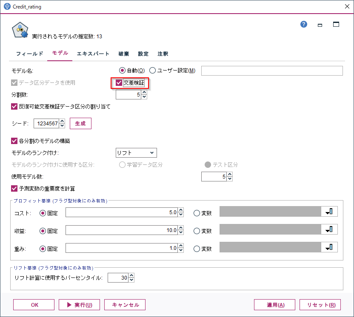
Task: Click the Credit_rating title bar app icon
Action: click(7, 6)
